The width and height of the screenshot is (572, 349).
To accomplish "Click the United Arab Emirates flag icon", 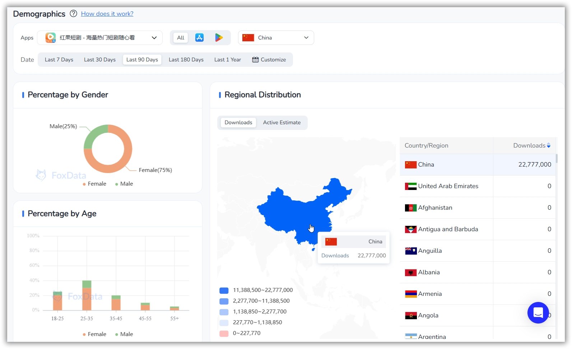I will (411, 186).
